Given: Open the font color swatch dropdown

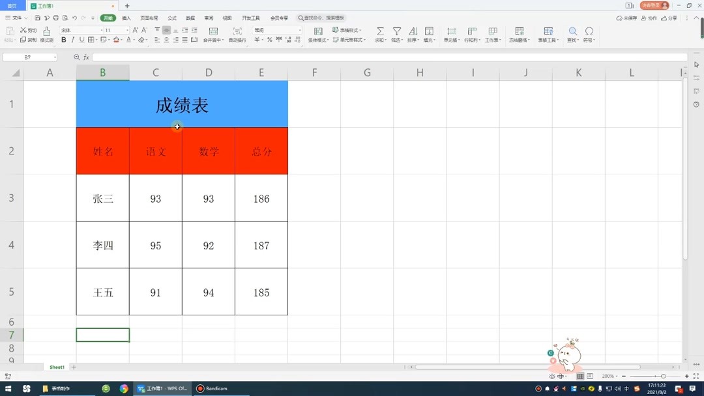Looking at the screenshot, I should click(134, 40).
